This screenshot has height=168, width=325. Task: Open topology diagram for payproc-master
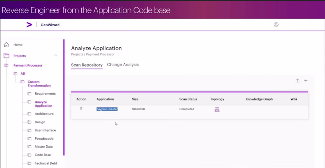pyautogui.click(x=217, y=110)
